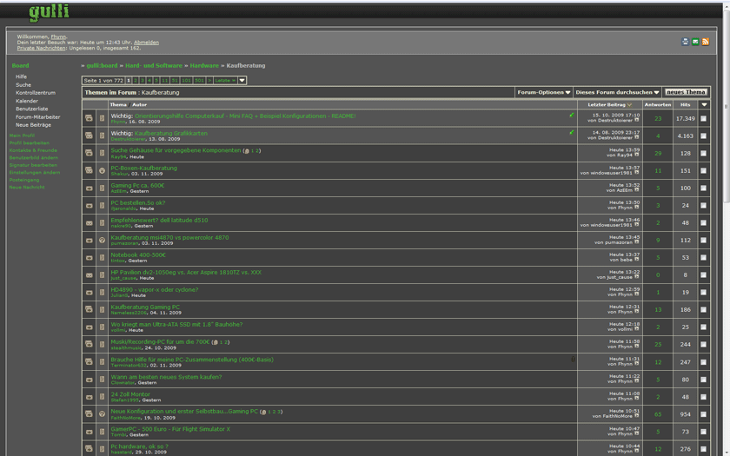Click the green email envelope icon
This screenshot has height=456, width=730.
tap(695, 42)
